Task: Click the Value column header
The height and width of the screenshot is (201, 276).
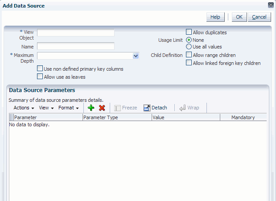Action: 186,117
